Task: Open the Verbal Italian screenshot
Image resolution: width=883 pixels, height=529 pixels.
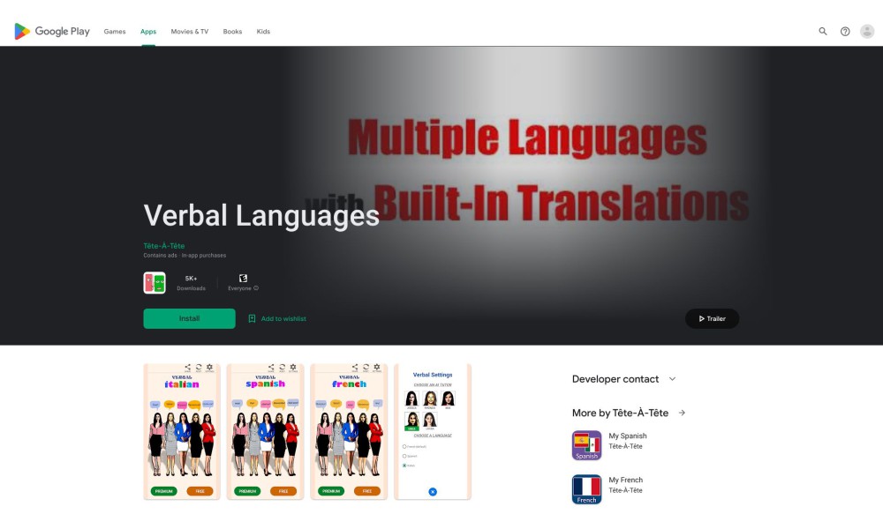Action: pos(181,431)
